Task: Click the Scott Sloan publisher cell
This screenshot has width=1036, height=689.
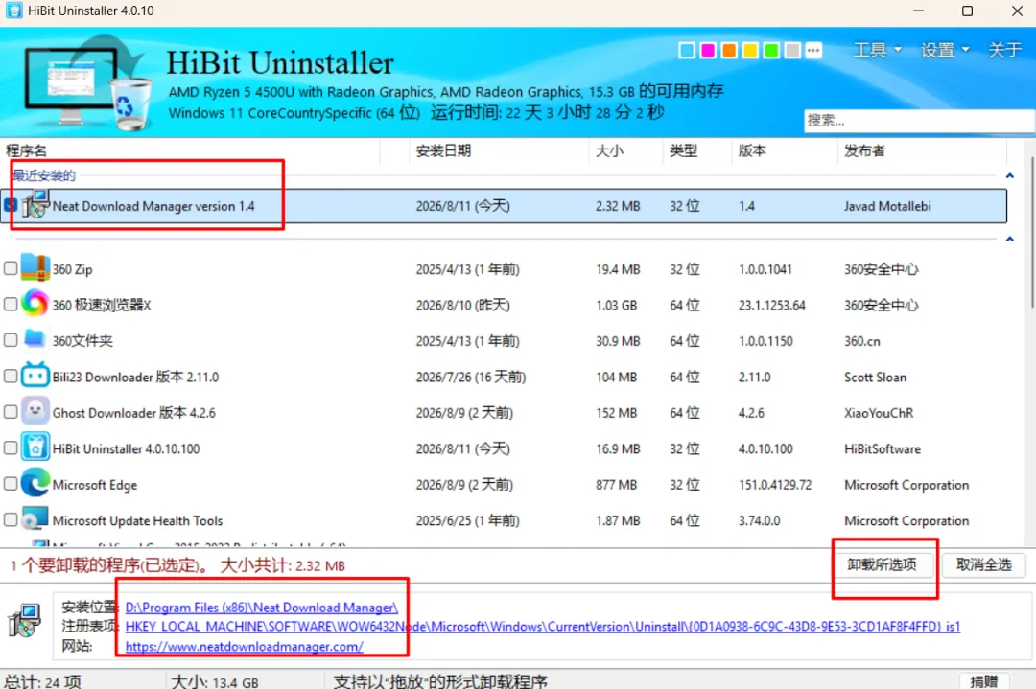Action: [x=876, y=377]
